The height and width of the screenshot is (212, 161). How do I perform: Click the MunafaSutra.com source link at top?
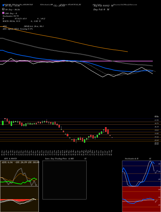130,4
